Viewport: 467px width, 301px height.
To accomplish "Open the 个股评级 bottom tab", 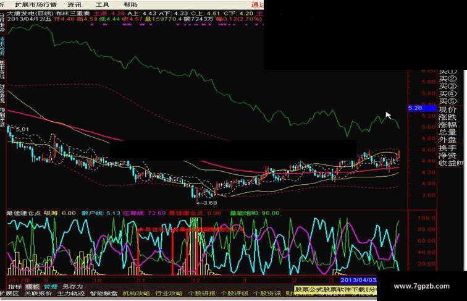I will tap(234, 294).
